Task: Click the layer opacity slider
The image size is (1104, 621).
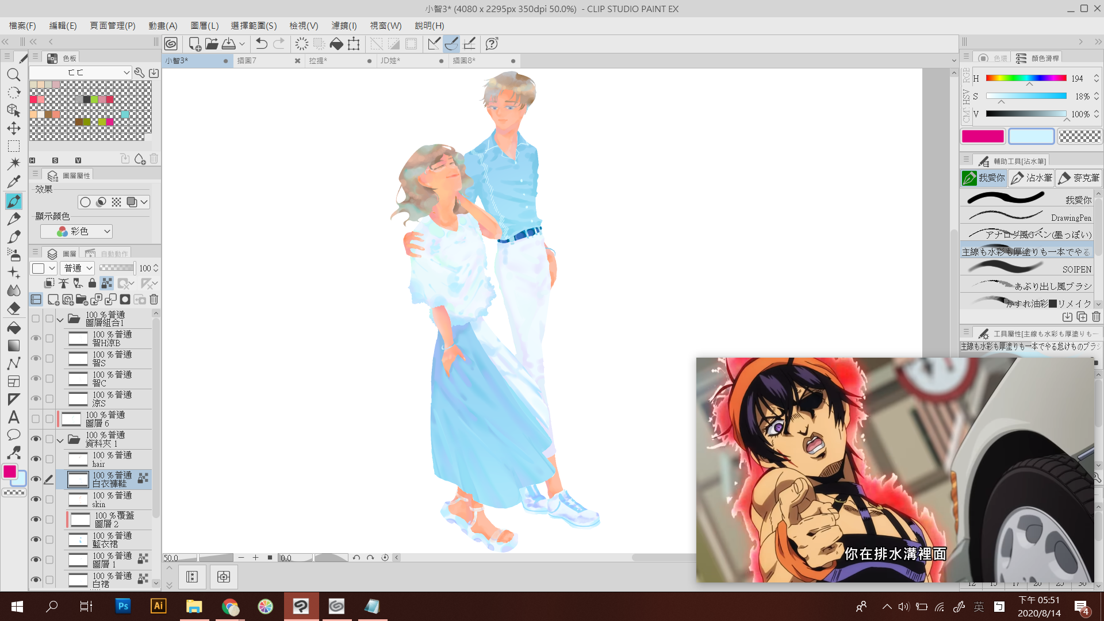Action: [x=117, y=268]
